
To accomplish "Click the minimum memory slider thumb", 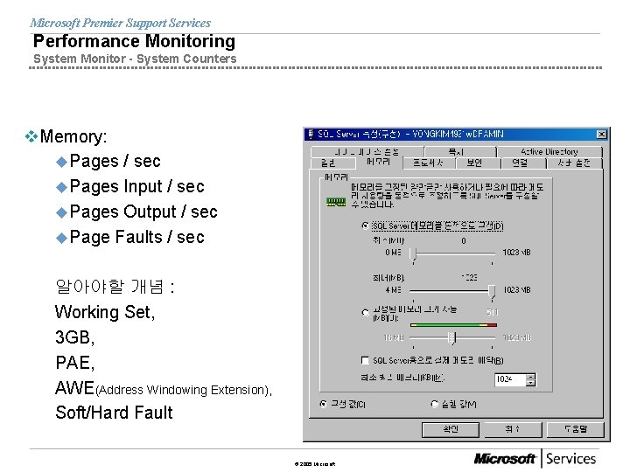I will pyautogui.click(x=413, y=255).
